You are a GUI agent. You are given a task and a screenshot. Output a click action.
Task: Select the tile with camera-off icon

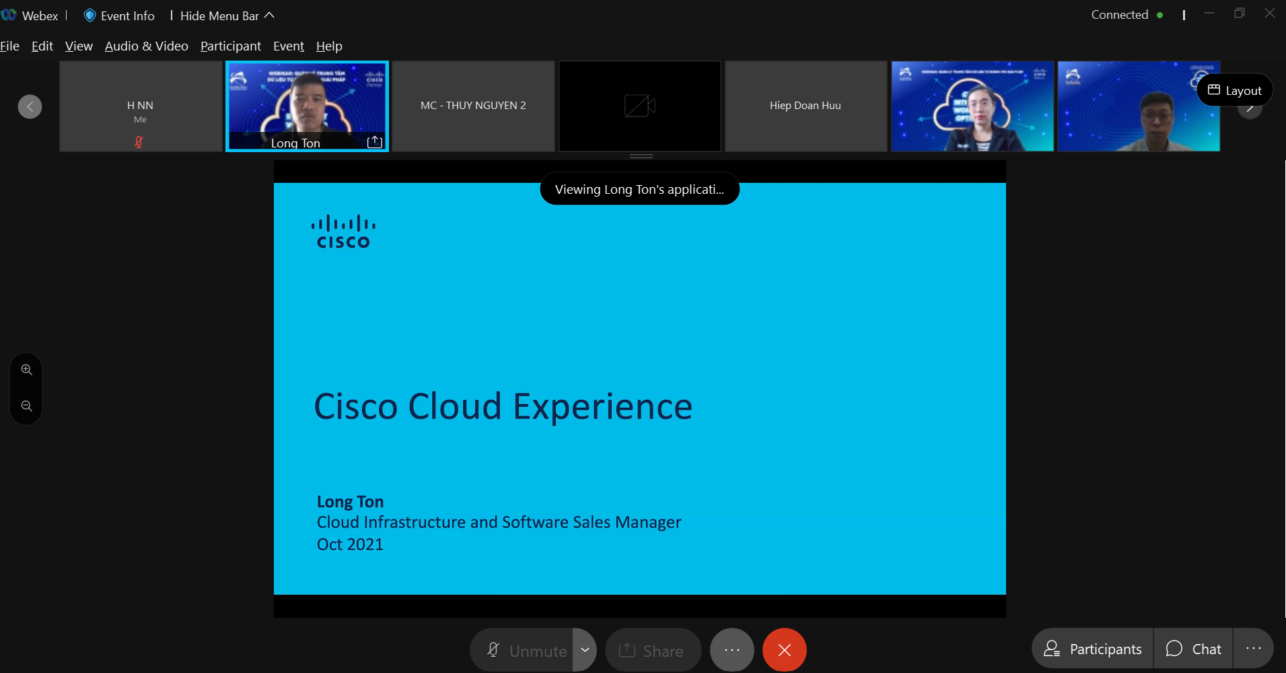tap(639, 106)
